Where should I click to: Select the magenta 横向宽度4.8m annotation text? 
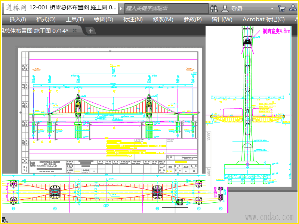[276, 31]
